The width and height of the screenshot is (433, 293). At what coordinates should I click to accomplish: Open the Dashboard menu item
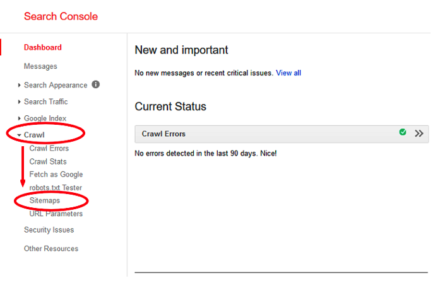(43, 47)
